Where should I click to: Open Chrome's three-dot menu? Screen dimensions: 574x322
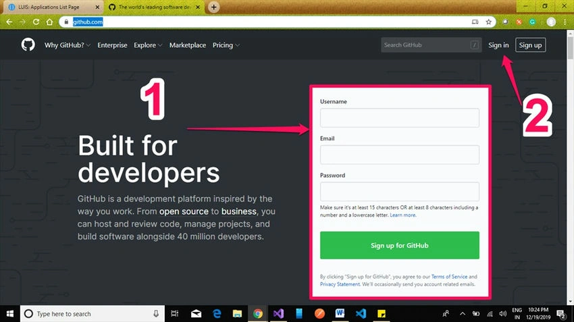click(x=565, y=22)
